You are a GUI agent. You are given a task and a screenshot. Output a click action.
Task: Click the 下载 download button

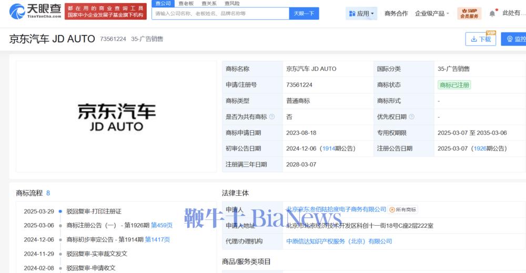click(480, 39)
